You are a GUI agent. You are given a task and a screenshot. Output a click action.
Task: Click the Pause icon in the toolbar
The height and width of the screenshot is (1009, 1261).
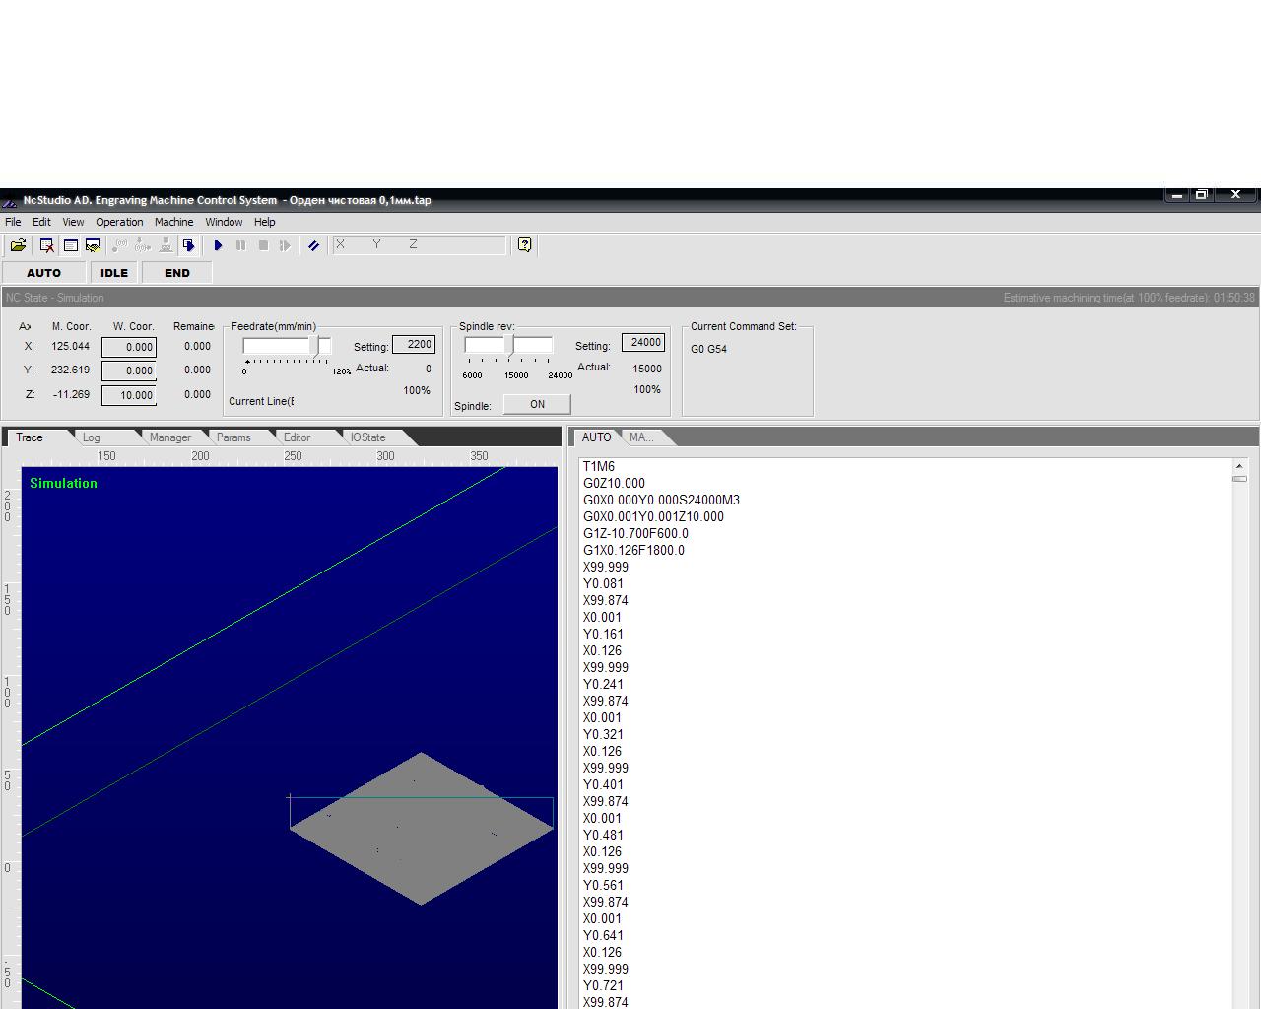tap(240, 245)
